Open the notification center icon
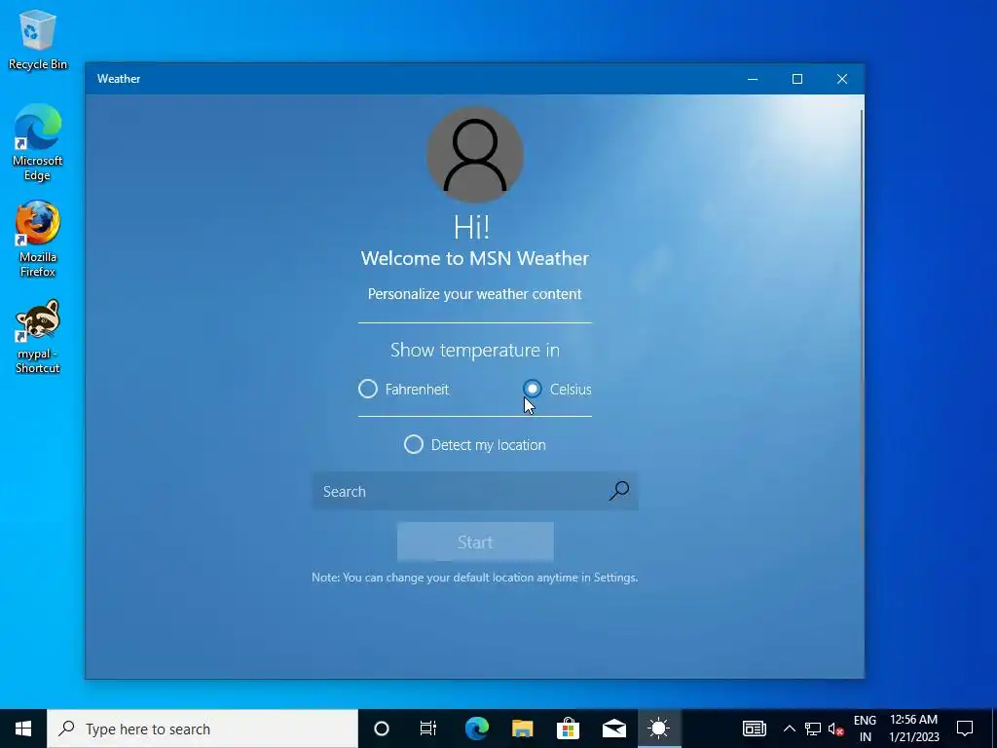 click(965, 729)
